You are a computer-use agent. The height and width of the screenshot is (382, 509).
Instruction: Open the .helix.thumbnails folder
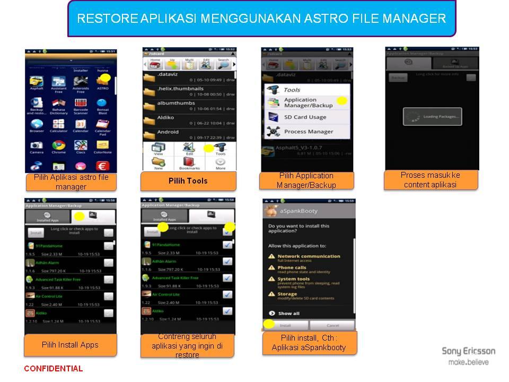[190, 91]
